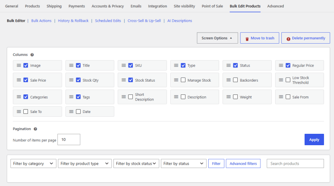Click the drag handle icon for Sale Price
334x186 pixels.
[x=19, y=80]
